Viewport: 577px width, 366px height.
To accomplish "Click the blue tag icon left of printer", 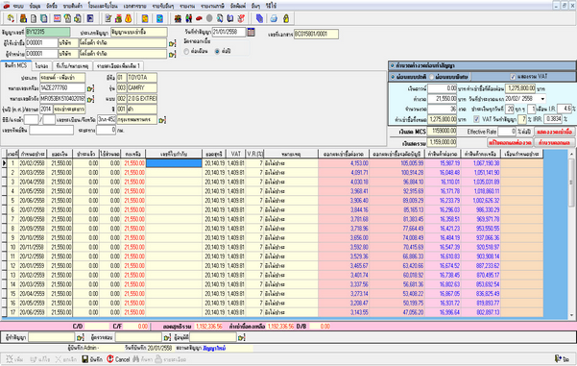I will (259, 18).
